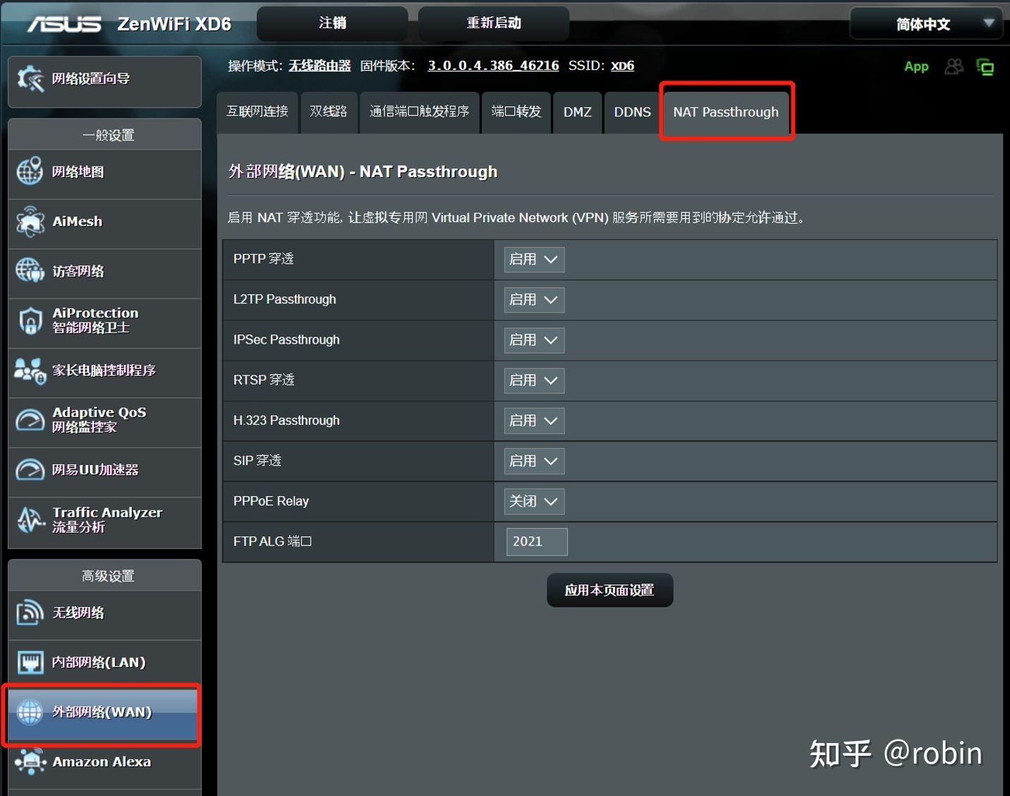Select the NAT Passthrough tab
The width and height of the screenshot is (1010, 796).
[x=726, y=111]
